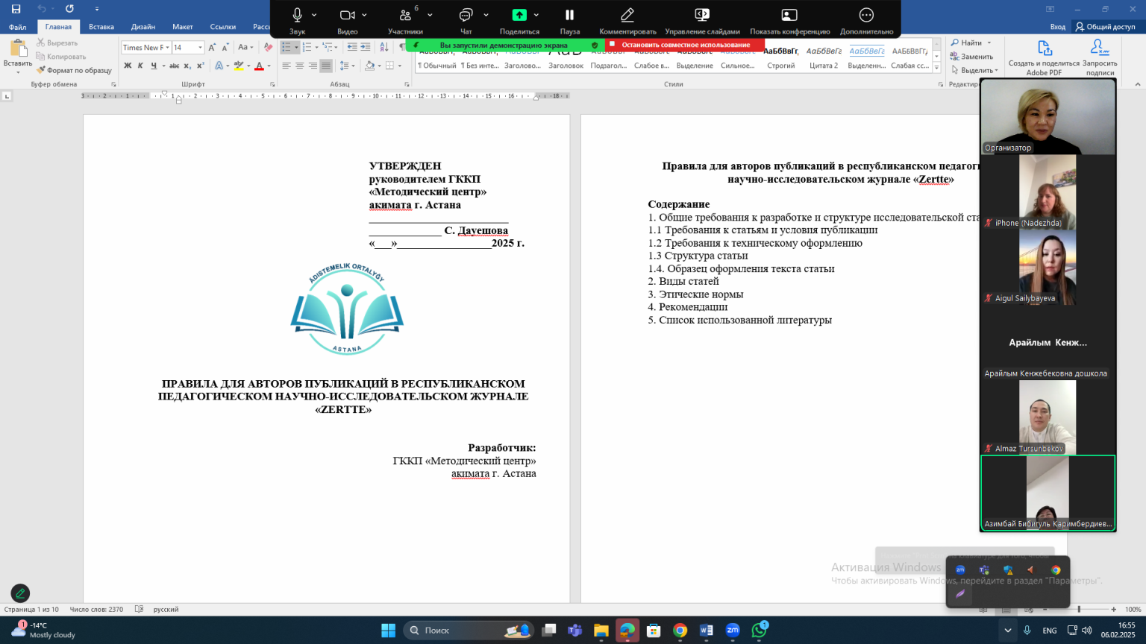Open WhatsApp from the Windows taskbar

(759, 631)
